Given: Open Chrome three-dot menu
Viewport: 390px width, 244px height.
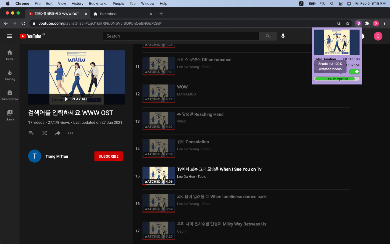Looking at the screenshot, I should [x=384, y=23].
